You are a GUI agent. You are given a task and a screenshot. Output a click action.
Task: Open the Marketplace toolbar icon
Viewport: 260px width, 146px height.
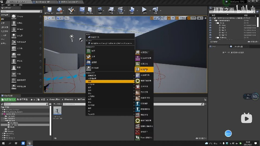[90, 10]
